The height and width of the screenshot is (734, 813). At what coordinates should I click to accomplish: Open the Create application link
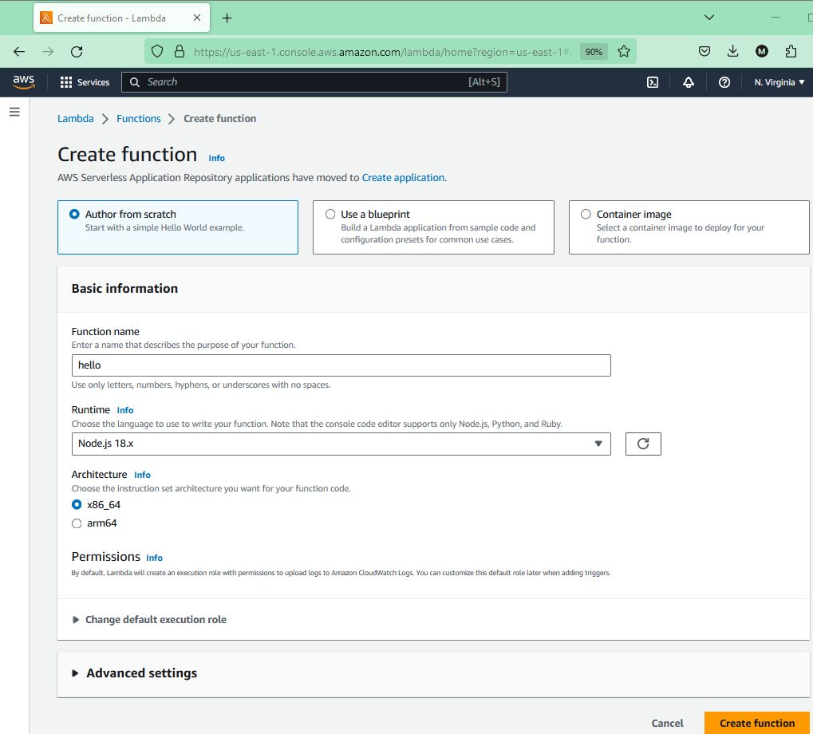click(x=403, y=177)
